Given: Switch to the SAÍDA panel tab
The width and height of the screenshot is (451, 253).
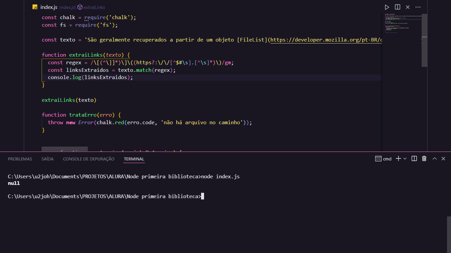Looking at the screenshot, I should [48, 159].
